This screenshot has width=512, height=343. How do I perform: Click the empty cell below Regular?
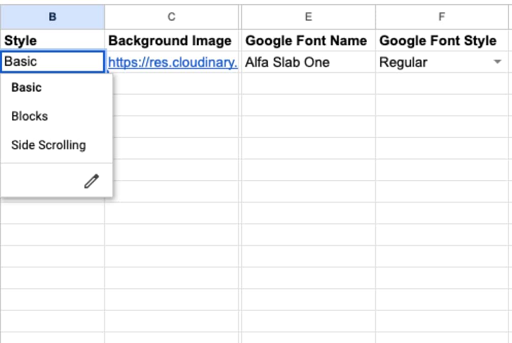442,83
